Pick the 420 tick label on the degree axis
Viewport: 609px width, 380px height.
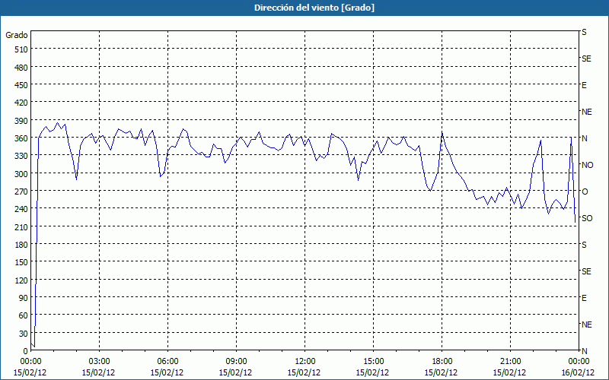(21, 103)
